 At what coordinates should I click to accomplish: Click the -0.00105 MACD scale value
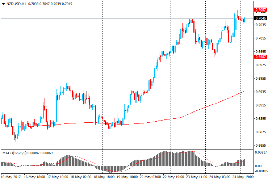coord(261,171)
